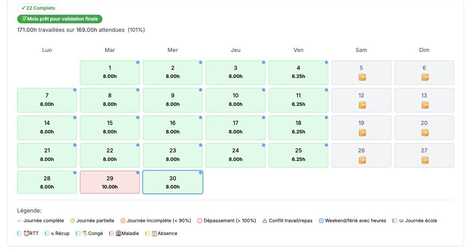Click weekend icon on Sunday 27
This screenshot has height=249, width=472.
[425, 160]
